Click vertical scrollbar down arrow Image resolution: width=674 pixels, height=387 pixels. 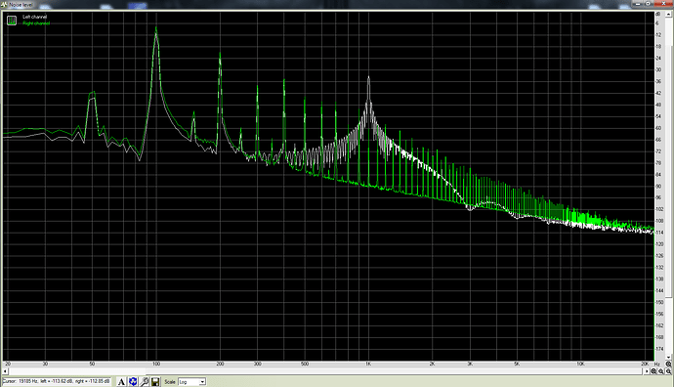[x=669, y=357]
